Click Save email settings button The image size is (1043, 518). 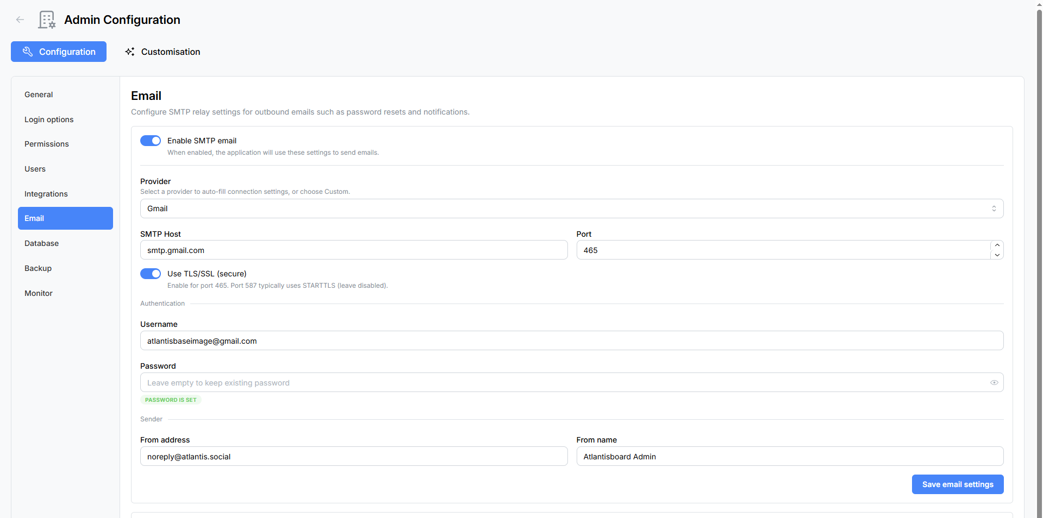coord(958,484)
